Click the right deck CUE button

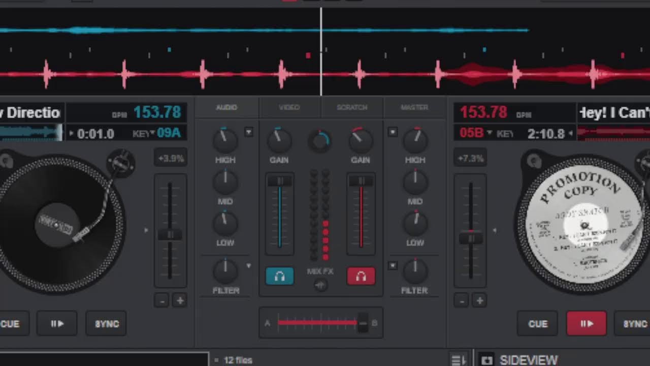(x=537, y=324)
